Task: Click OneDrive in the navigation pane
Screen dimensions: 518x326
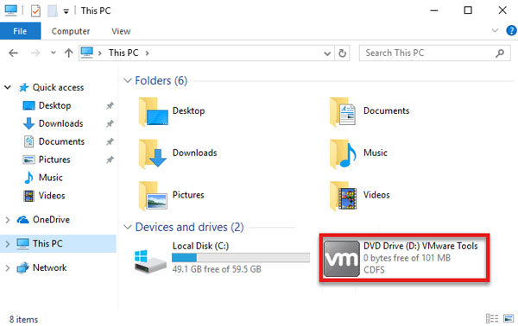Action: 51,220
